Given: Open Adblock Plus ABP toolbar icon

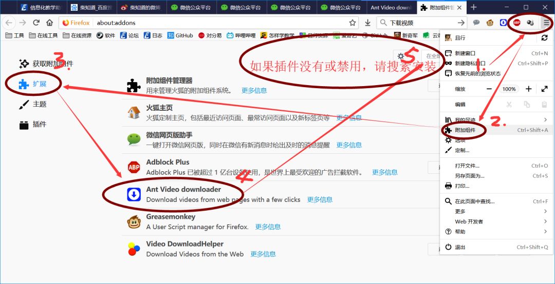Looking at the screenshot, I should [x=517, y=23].
